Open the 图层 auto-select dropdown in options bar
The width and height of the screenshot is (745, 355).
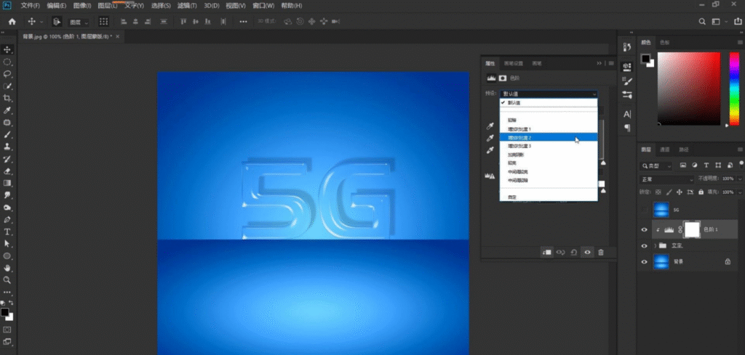(x=78, y=22)
